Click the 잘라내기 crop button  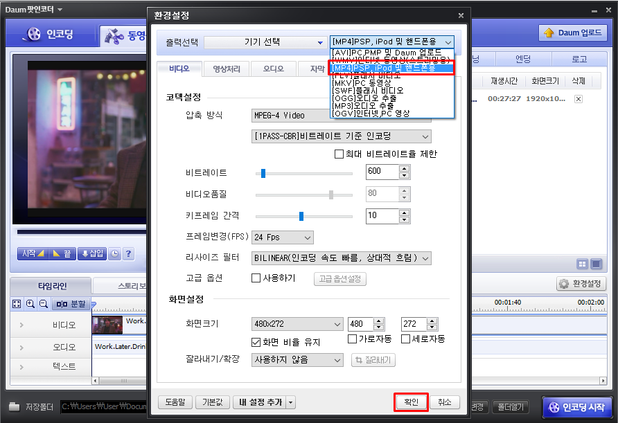tap(373, 360)
